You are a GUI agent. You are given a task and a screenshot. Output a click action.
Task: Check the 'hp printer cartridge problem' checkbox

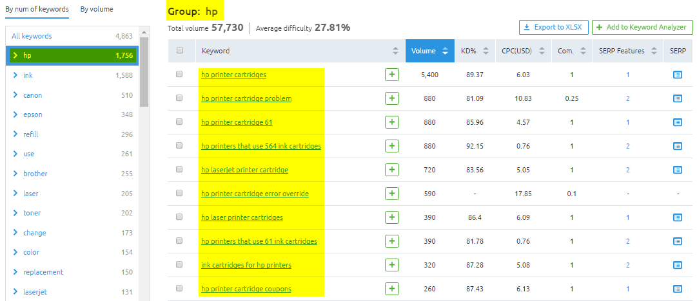pyautogui.click(x=179, y=98)
